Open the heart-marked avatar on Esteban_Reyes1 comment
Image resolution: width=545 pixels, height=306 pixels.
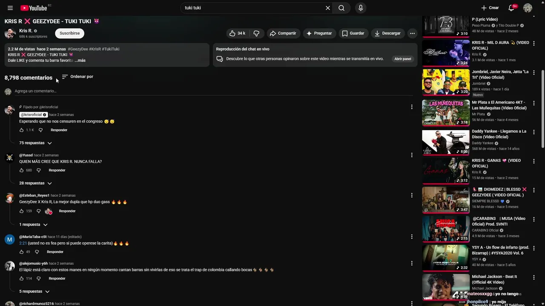click(x=49, y=211)
